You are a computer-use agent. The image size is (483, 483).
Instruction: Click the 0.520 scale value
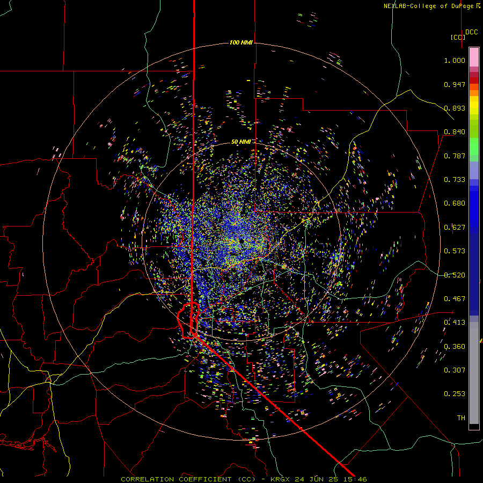coord(455,275)
